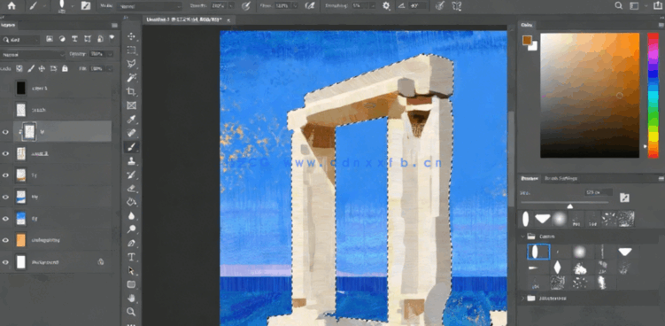This screenshot has height=326, width=665.
Task: Click the foreground brown color swatch
Action: (x=527, y=41)
